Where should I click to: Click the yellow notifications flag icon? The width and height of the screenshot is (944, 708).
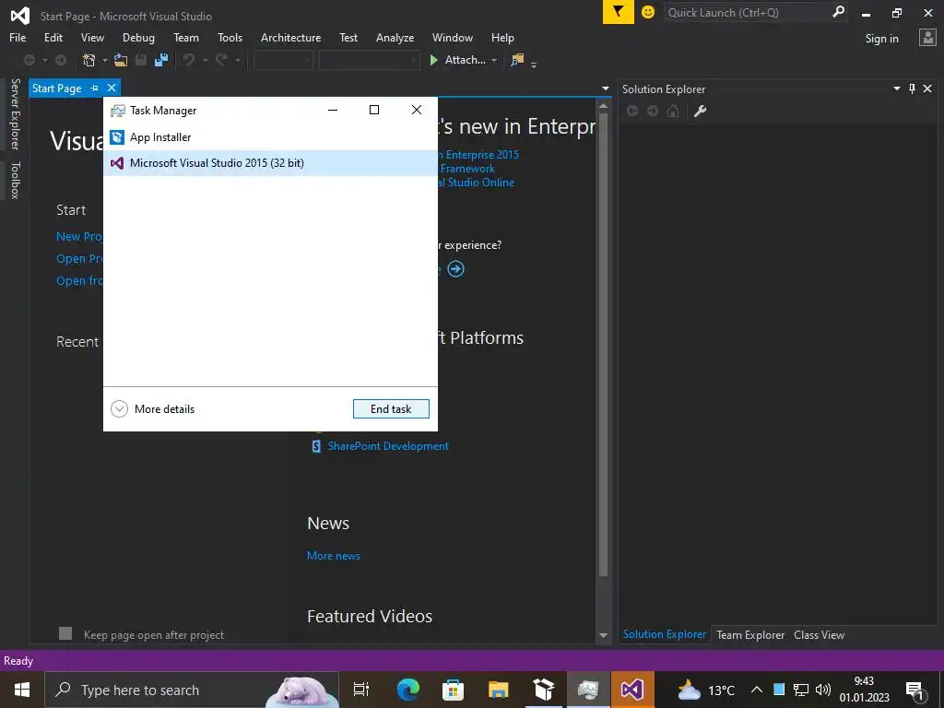[619, 12]
